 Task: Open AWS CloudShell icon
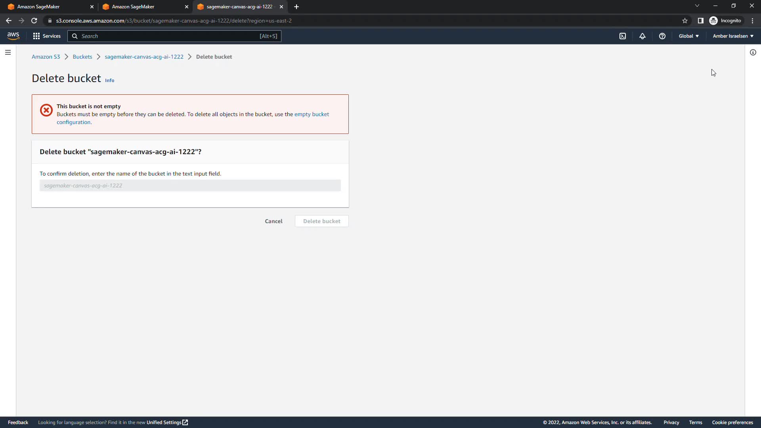pos(623,36)
